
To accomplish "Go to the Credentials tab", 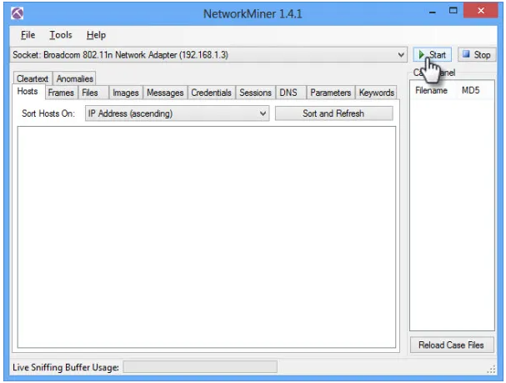I will tap(211, 93).
